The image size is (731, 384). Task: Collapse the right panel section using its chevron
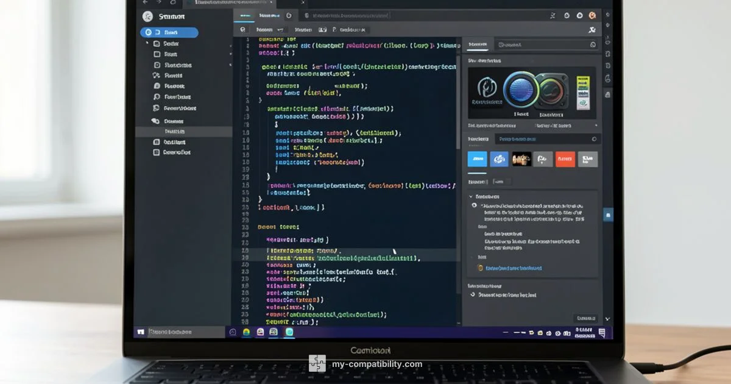pyautogui.click(x=471, y=197)
